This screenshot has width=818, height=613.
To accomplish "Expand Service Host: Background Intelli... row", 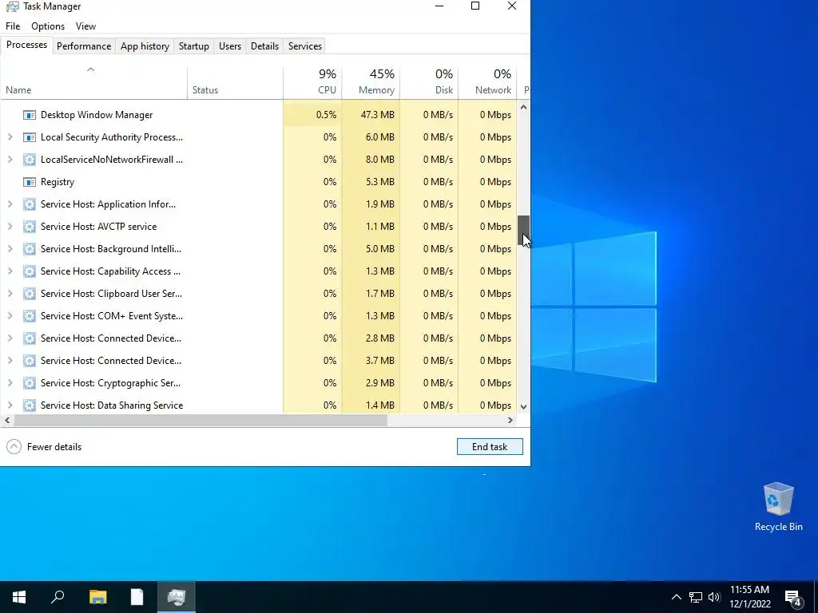I will point(10,249).
